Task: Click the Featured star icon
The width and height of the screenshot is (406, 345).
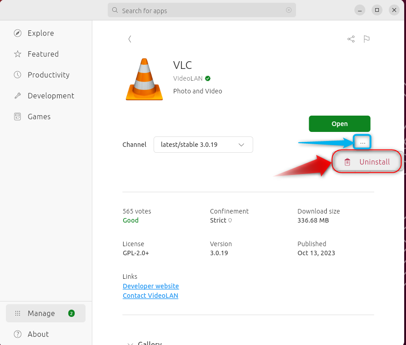Action: [x=18, y=54]
